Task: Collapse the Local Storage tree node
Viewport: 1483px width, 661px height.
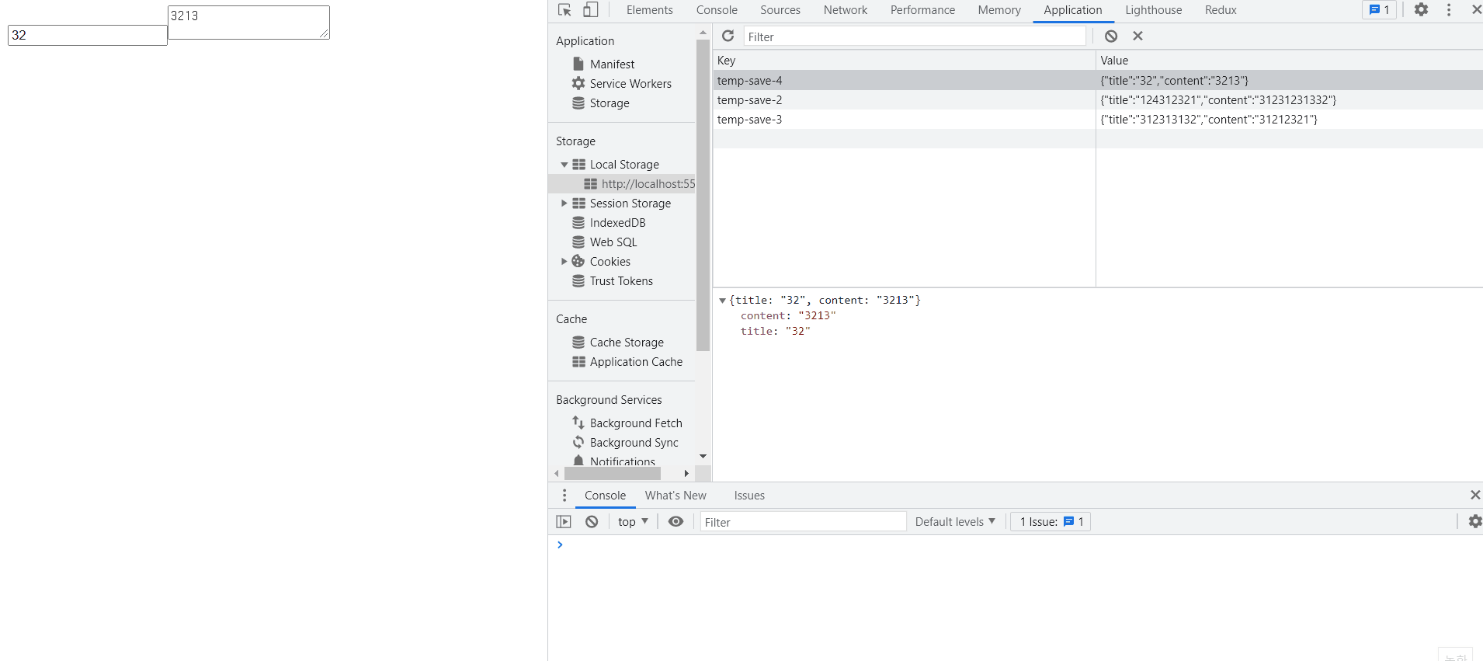Action: pyautogui.click(x=564, y=165)
